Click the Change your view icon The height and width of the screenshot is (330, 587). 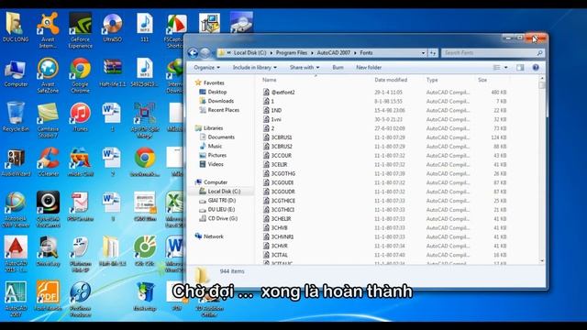[496, 67]
